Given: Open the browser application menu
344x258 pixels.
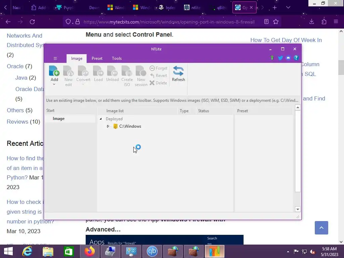Looking at the screenshot, I should (x=336, y=21).
